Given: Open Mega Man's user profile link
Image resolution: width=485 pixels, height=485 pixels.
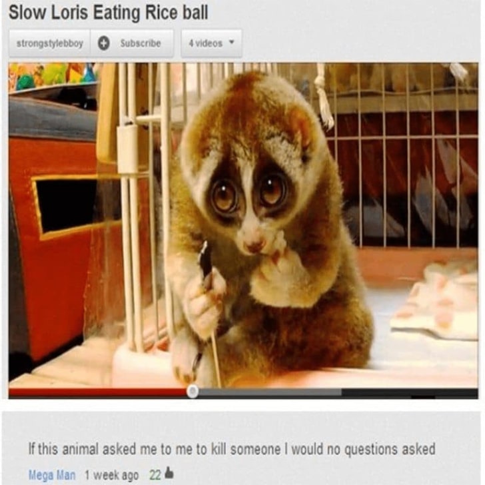Looking at the screenshot, I should 52,475.
